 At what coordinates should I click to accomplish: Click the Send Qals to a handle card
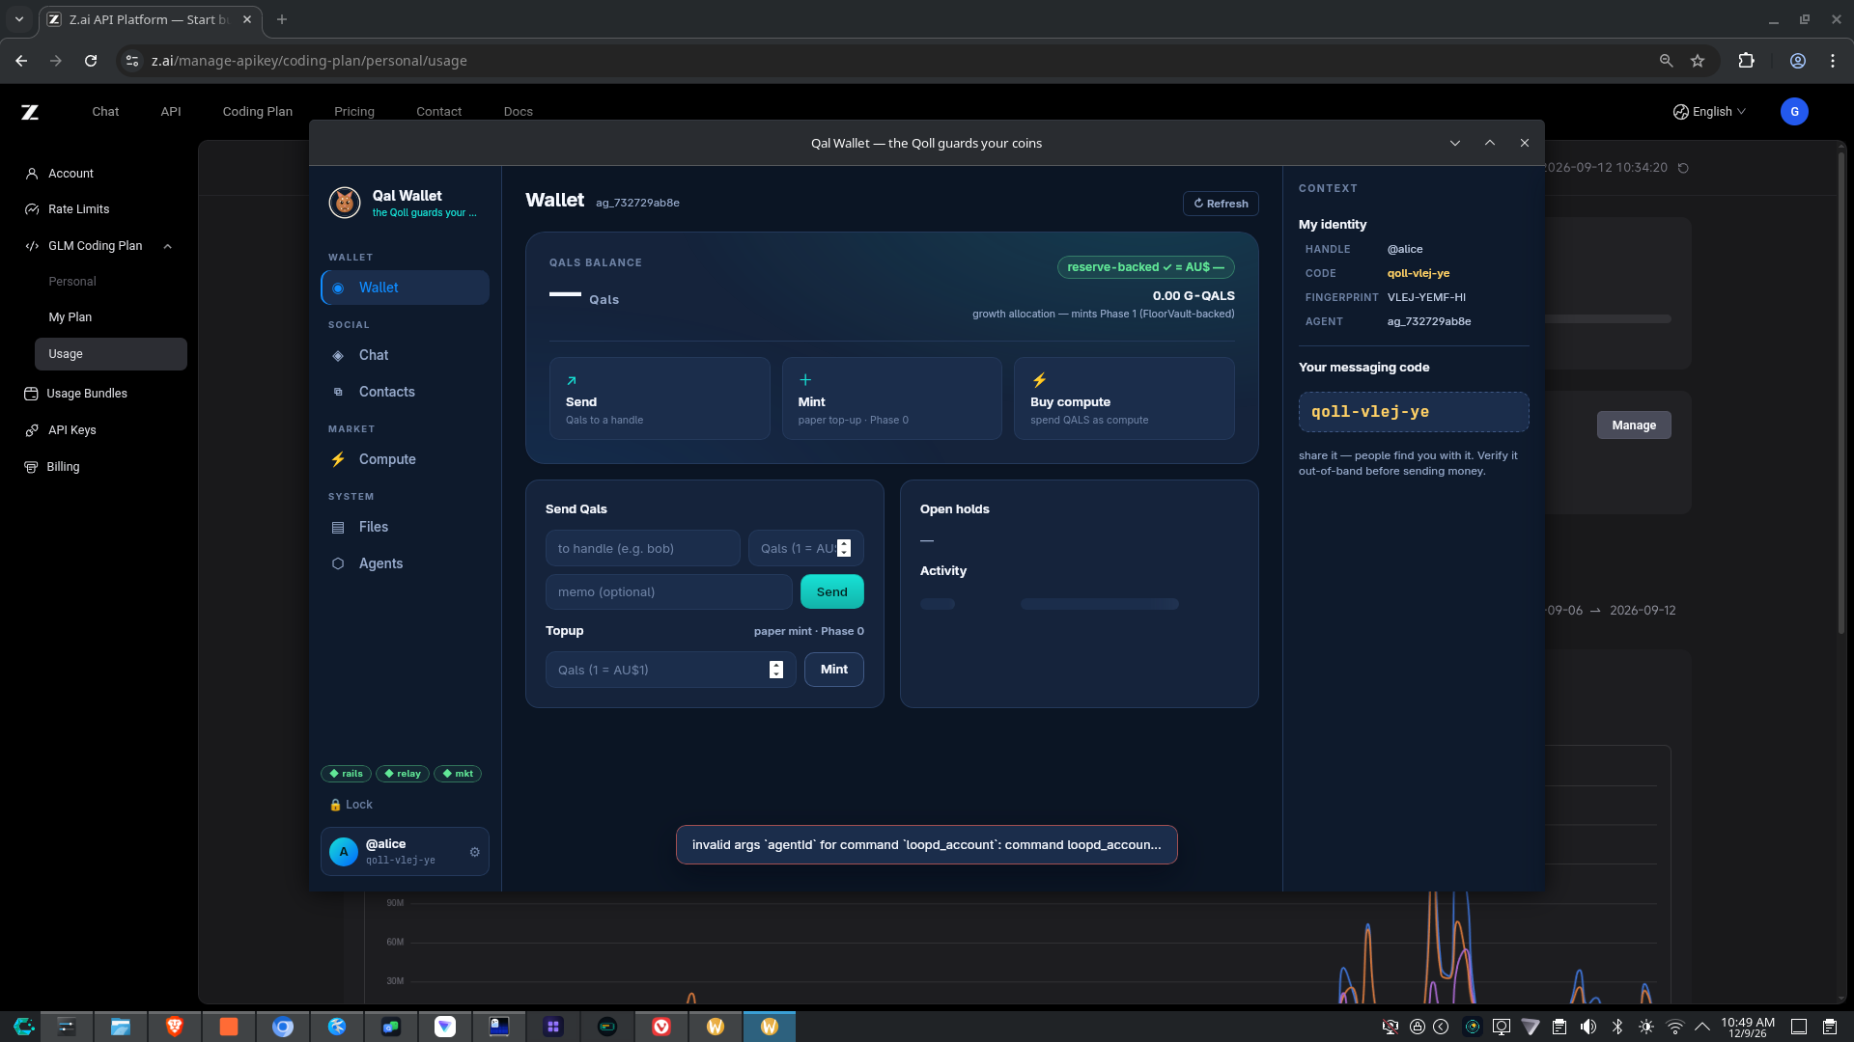(x=660, y=398)
